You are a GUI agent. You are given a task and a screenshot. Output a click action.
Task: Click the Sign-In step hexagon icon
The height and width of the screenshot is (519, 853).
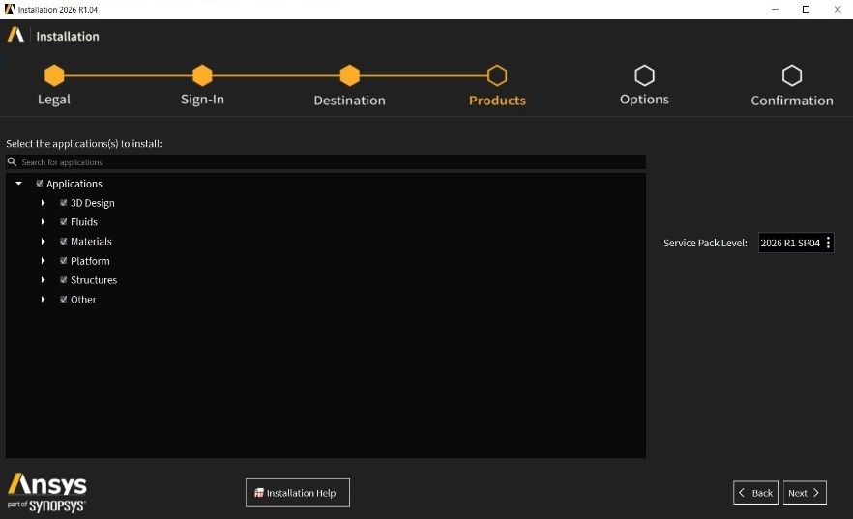pyautogui.click(x=202, y=75)
